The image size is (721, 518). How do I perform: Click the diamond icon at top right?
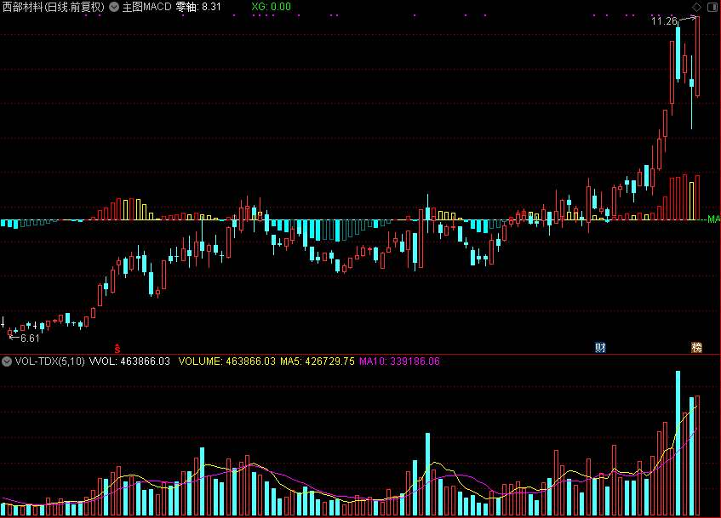696,7
